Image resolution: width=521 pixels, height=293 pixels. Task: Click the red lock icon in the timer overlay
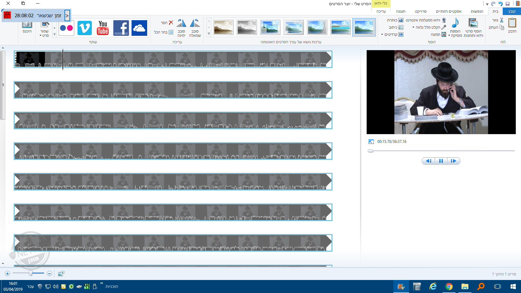point(7,15)
